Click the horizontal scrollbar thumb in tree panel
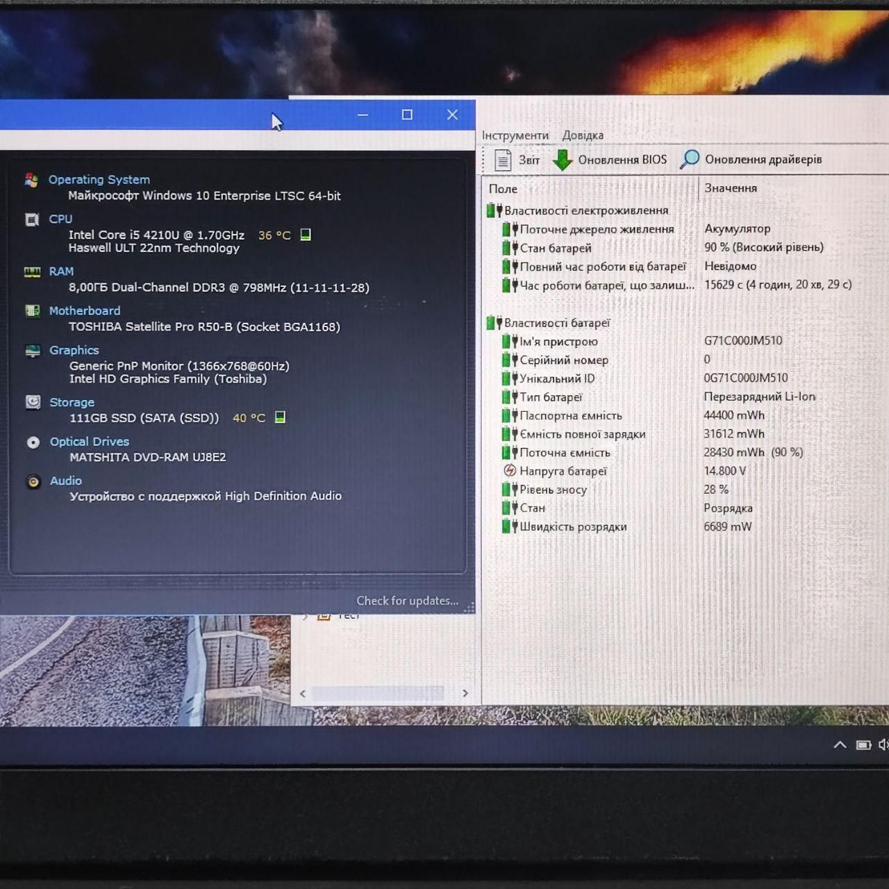This screenshot has height=889, width=889. [x=378, y=693]
